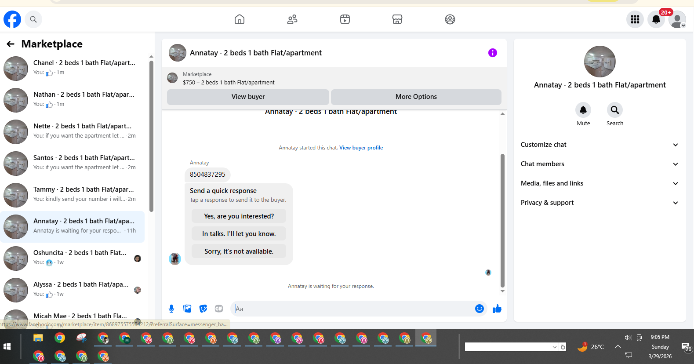Expand the Privacy & support section
The height and width of the screenshot is (364, 694).
click(x=600, y=203)
